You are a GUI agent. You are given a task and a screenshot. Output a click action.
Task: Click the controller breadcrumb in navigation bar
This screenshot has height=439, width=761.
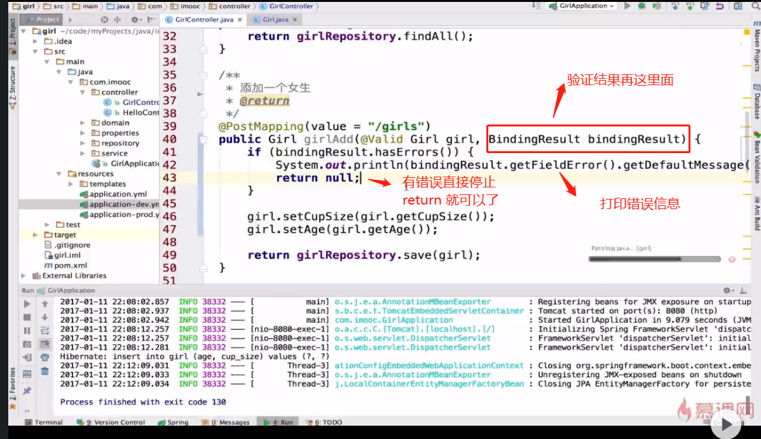click(x=230, y=6)
